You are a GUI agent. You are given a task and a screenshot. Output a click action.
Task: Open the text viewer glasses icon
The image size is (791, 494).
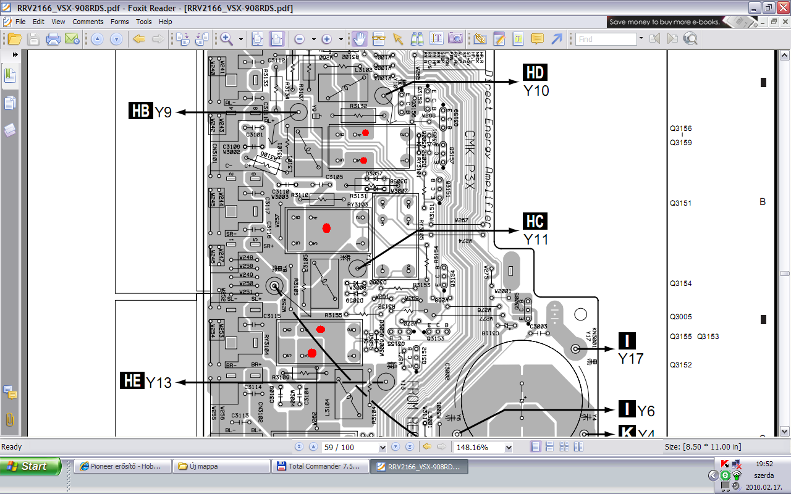coord(379,39)
